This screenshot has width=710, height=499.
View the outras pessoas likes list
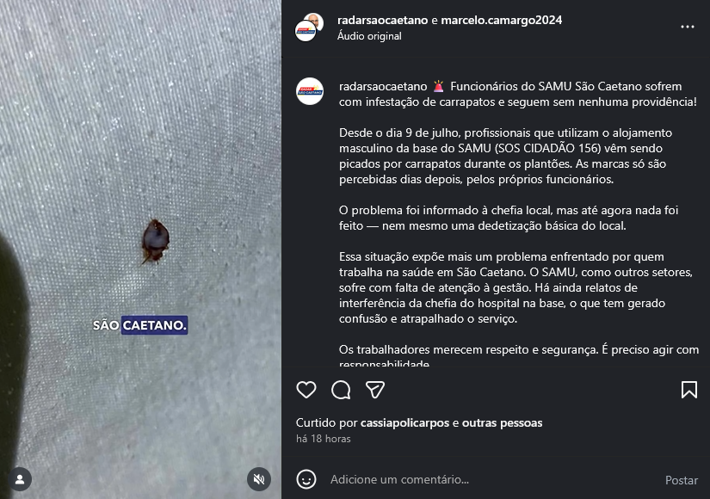(502, 422)
